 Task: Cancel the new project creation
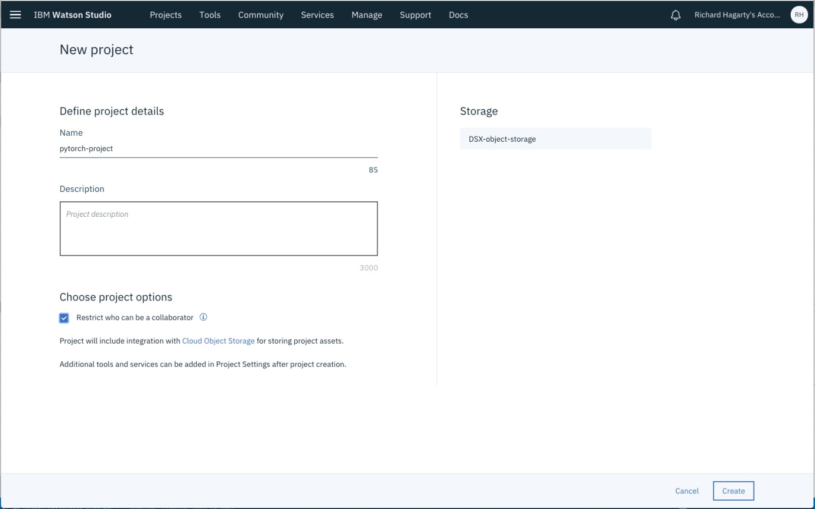[x=686, y=491]
